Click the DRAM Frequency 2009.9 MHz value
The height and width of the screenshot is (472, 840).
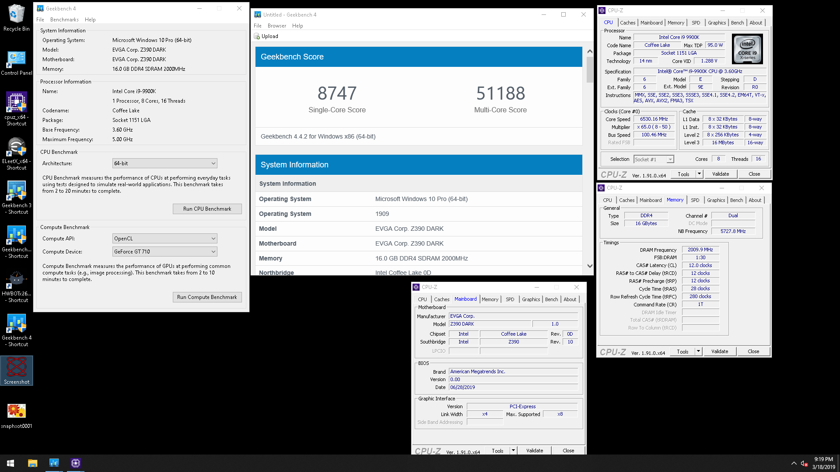[x=700, y=250]
